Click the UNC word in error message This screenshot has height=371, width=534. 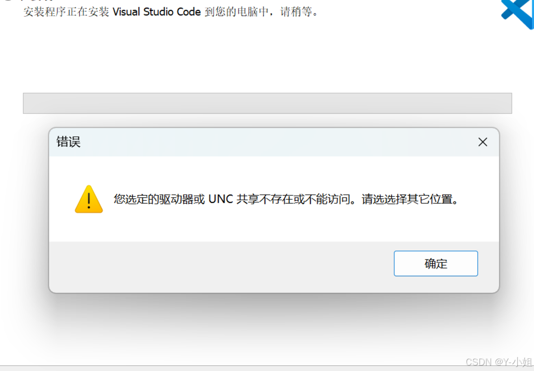(x=221, y=199)
